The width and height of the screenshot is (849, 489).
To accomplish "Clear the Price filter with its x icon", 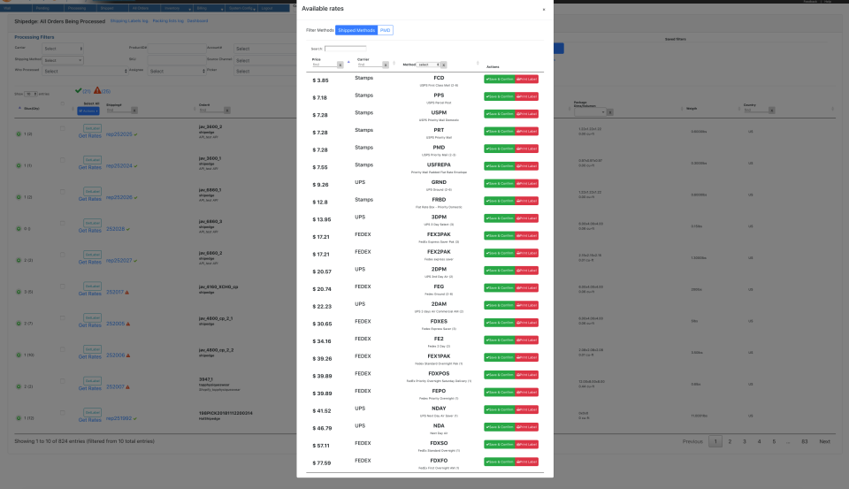I will pyautogui.click(x=340, y=65).
